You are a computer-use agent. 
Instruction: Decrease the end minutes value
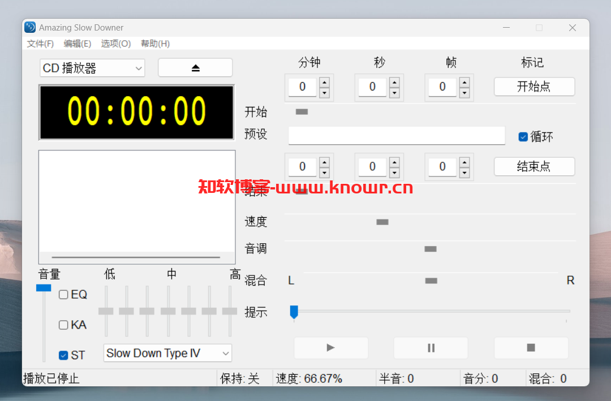click(324, 173)
